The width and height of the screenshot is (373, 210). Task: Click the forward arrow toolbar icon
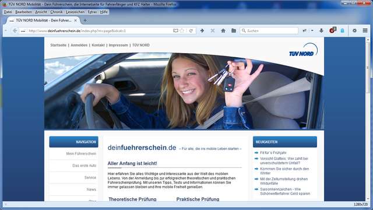pos(202,31)
